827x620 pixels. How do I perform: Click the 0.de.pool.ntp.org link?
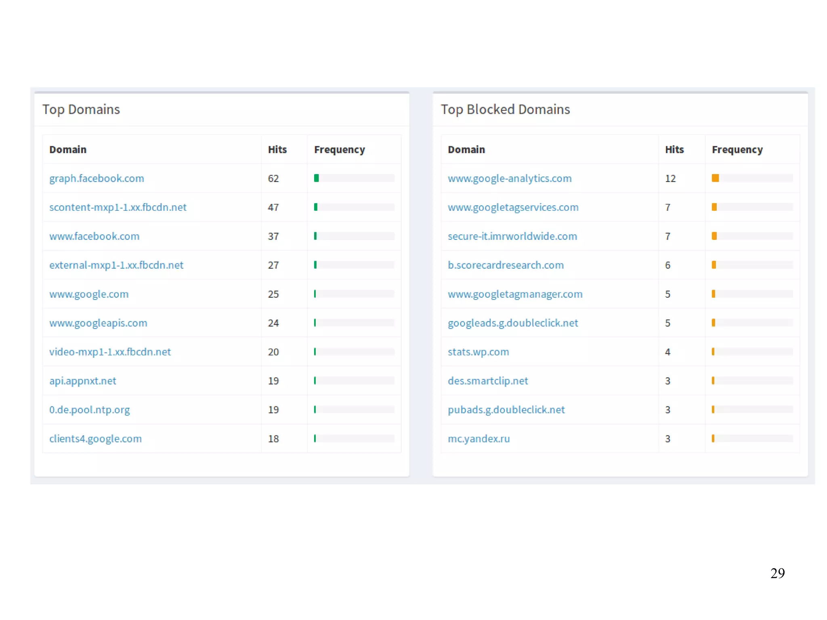89,410
